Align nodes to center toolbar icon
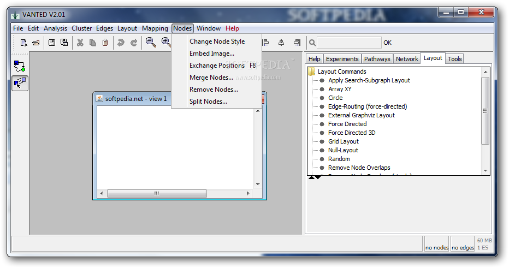509x268 pixels. tap(281, 43)
